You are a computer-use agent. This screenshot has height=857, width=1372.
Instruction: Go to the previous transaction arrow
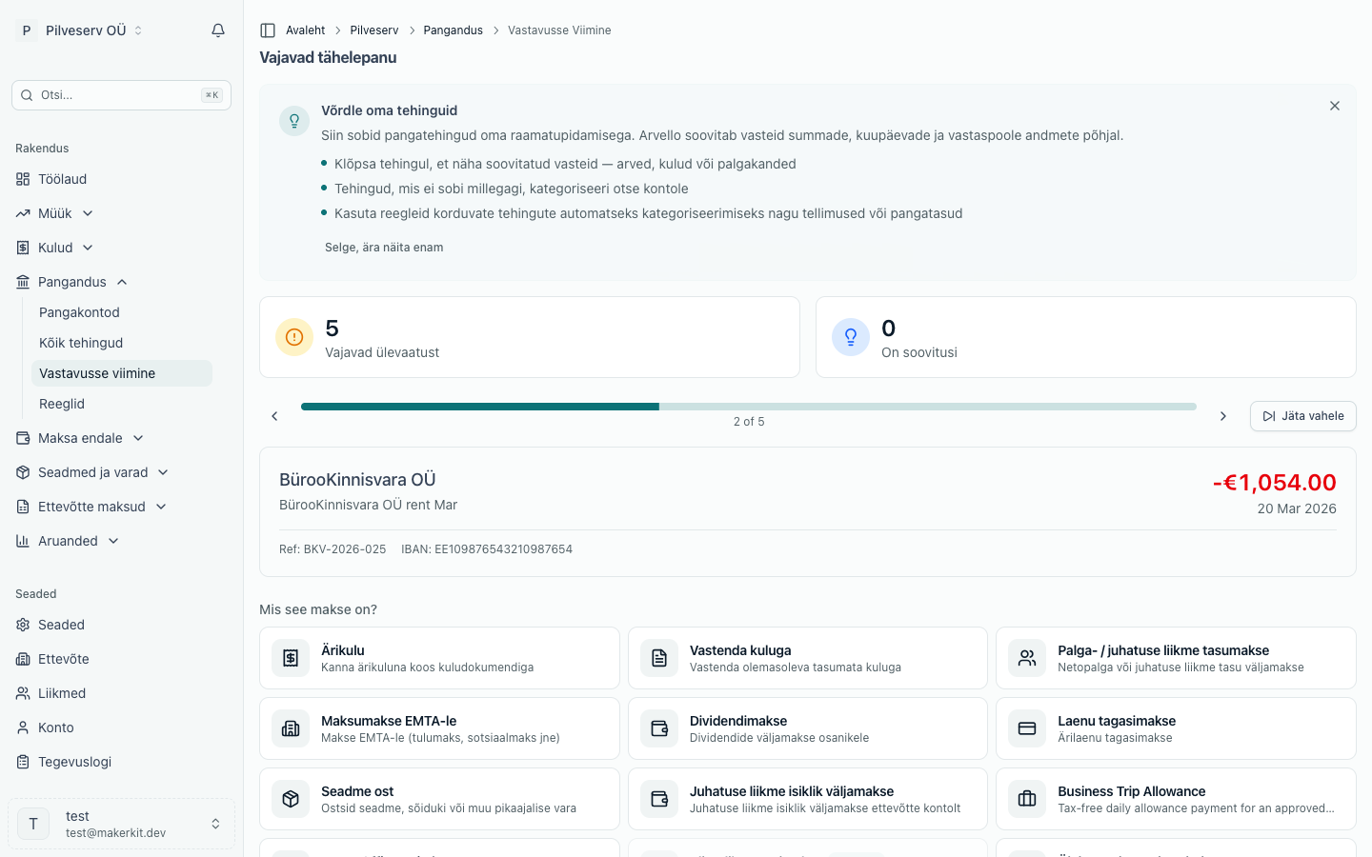coord(274,416)
